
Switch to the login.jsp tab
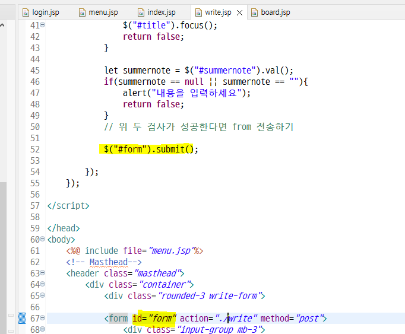[41, 12]
